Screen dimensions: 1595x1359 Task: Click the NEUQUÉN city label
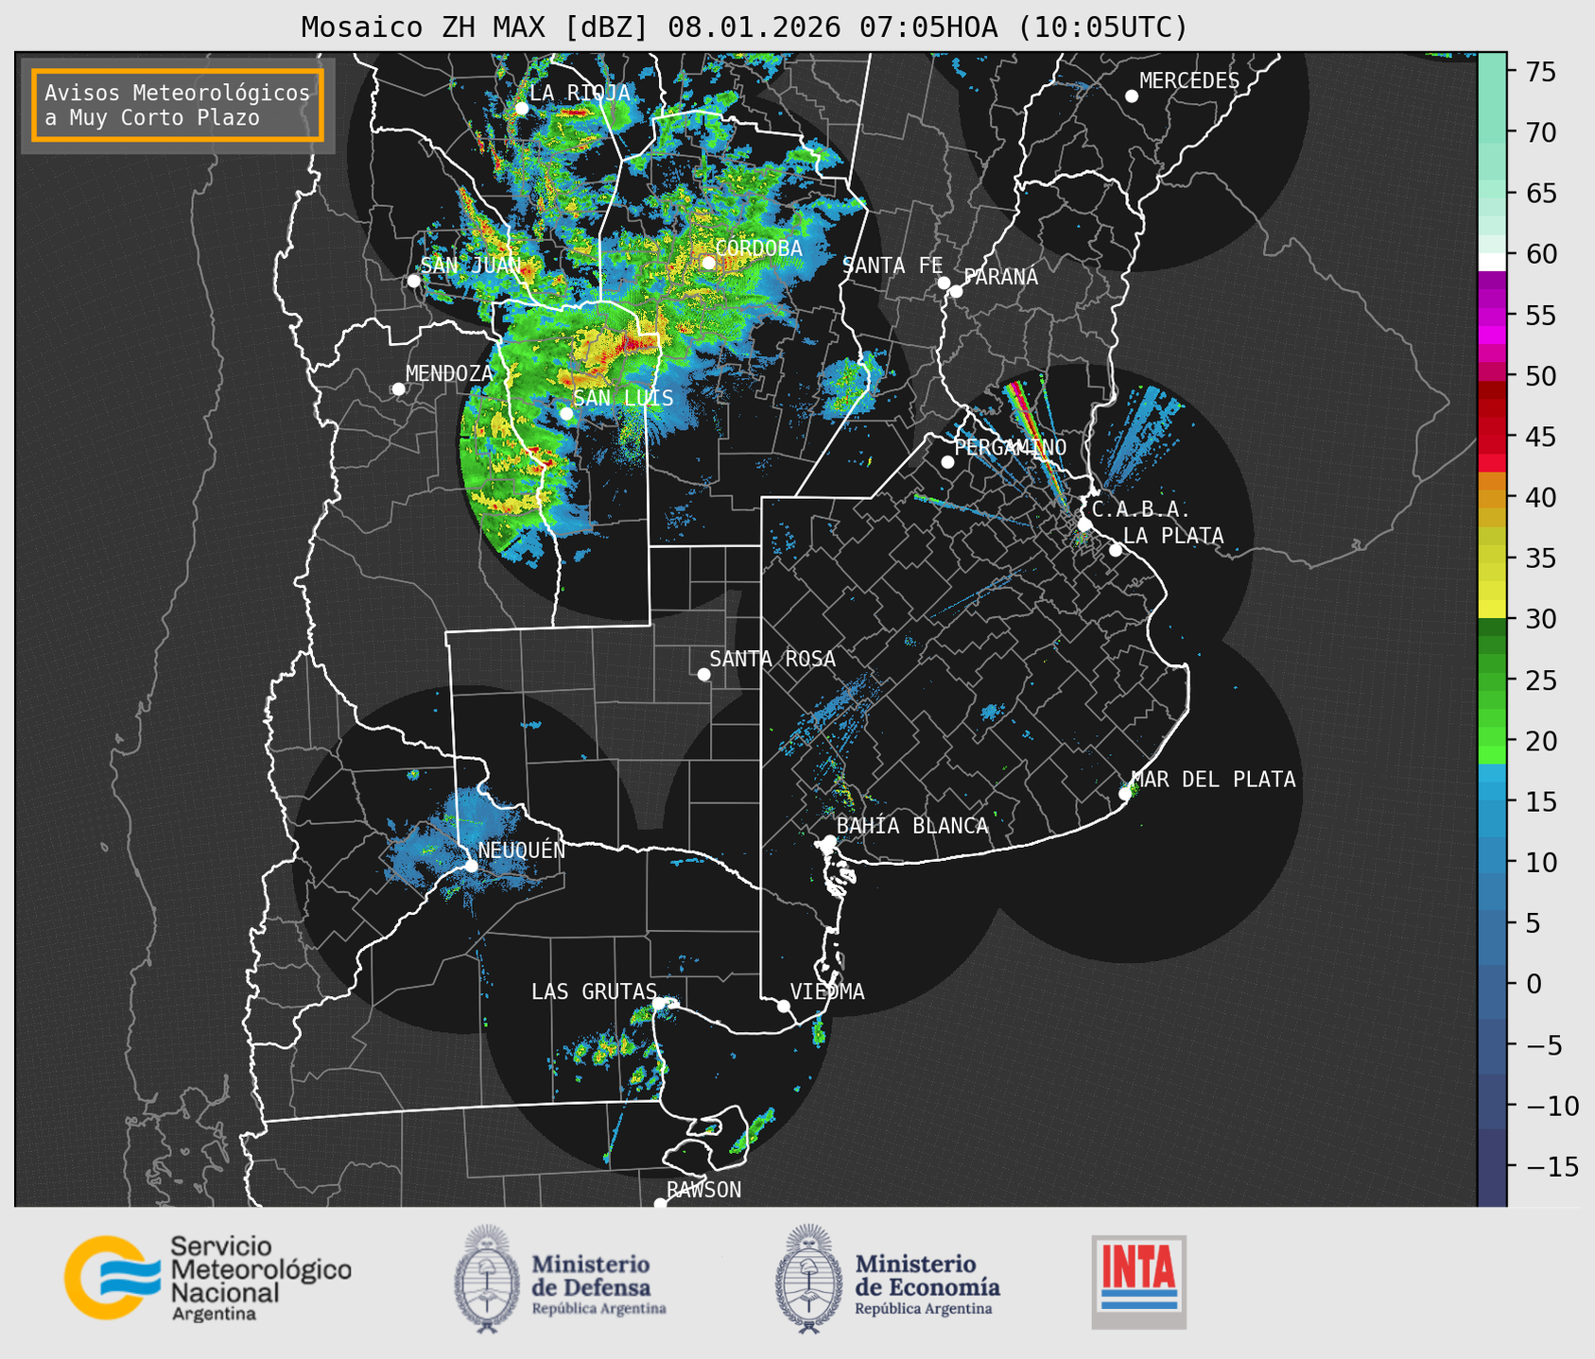pyautogui.click(x=522, y=850)
